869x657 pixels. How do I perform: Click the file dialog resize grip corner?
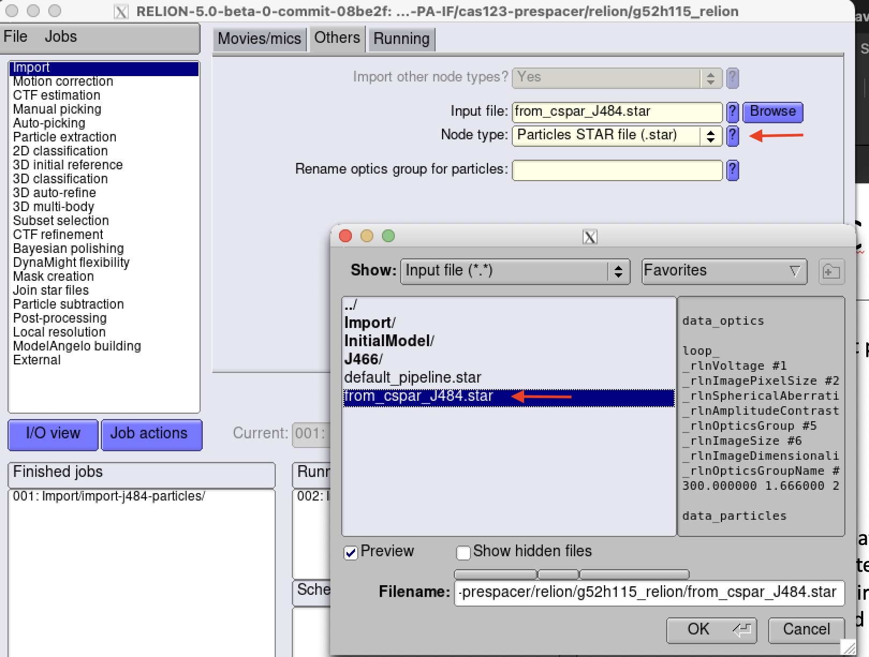pos(849,648)
